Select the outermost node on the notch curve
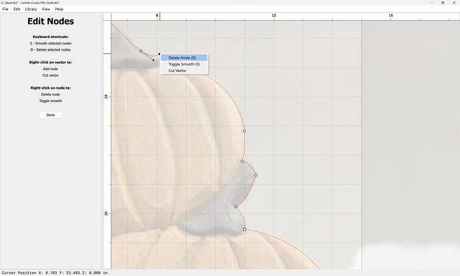Screen dimensions: 460x276 point(256,175)
